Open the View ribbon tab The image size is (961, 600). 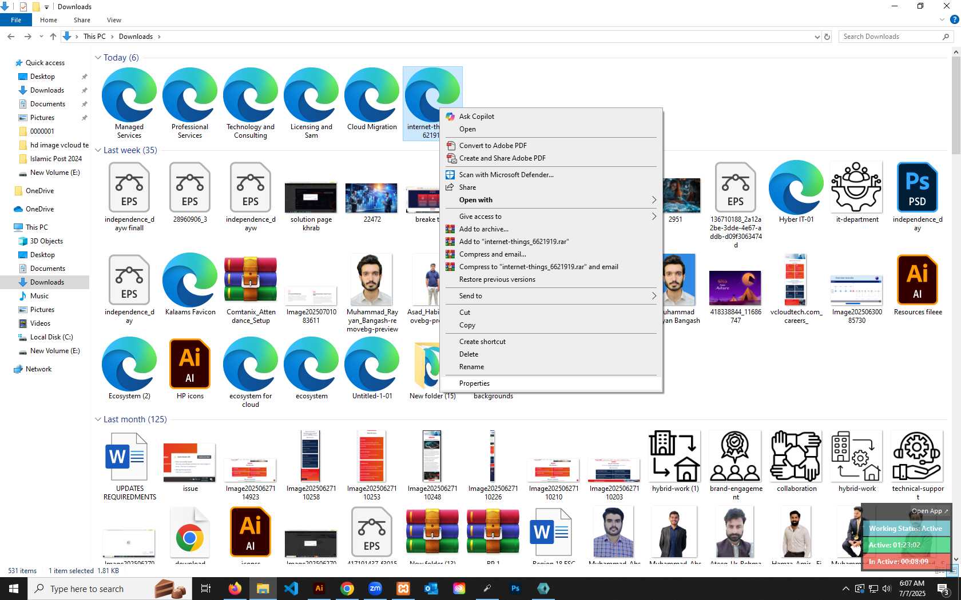(x=114, y=20)
